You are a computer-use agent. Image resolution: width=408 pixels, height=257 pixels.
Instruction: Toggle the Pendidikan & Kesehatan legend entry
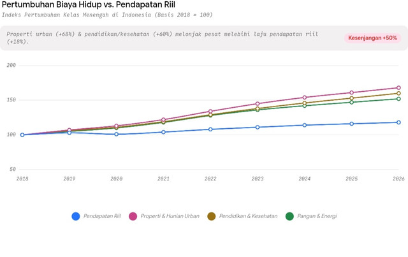242,216
